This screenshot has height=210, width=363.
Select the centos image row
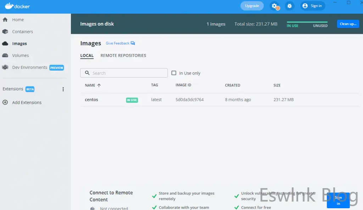pos(91,100)
